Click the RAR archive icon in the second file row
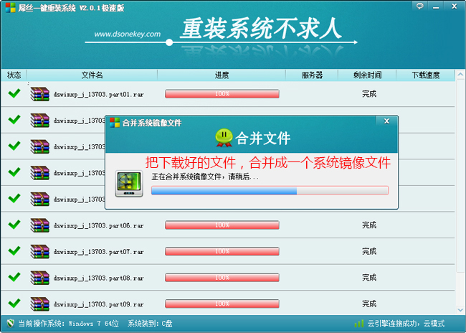Image resolution: width=466 pixels, height=333 pixels. 40,121
